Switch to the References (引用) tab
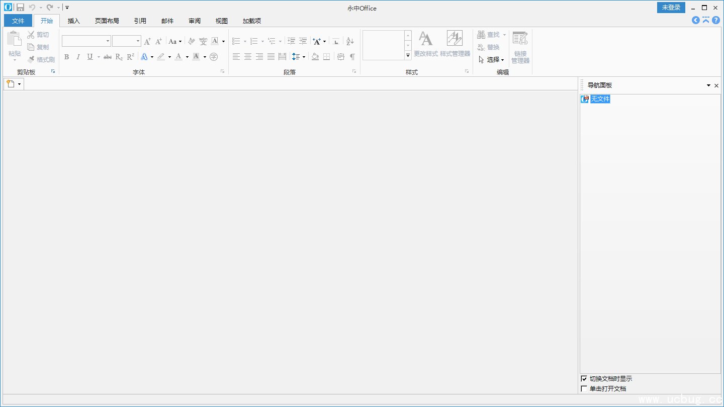724x407 pixels. 140,21
